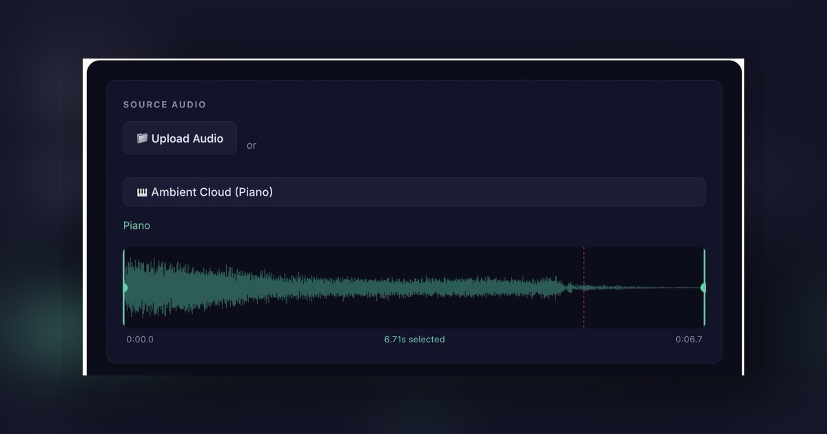Click the 0:00.0 start time label

pyautogui.click(x=140, y=340)
